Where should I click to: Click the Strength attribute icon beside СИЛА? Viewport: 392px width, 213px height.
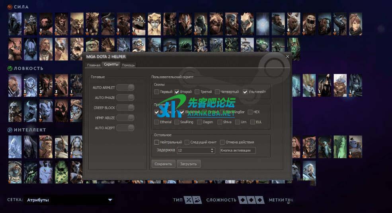tap(10, 7)
